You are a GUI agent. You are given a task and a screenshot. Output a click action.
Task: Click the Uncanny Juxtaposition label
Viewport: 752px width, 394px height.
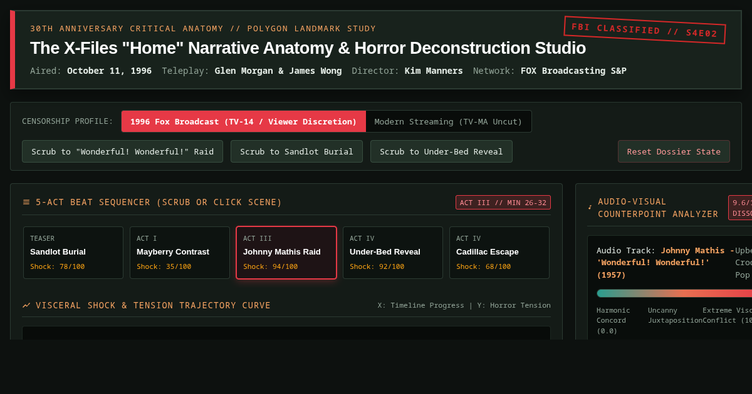(675, 315)
